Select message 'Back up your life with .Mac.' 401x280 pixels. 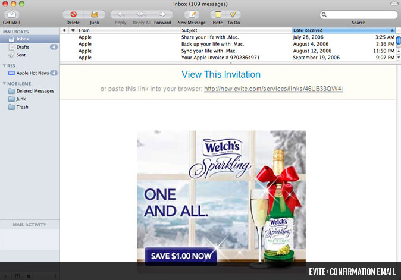tap(228, 44)
